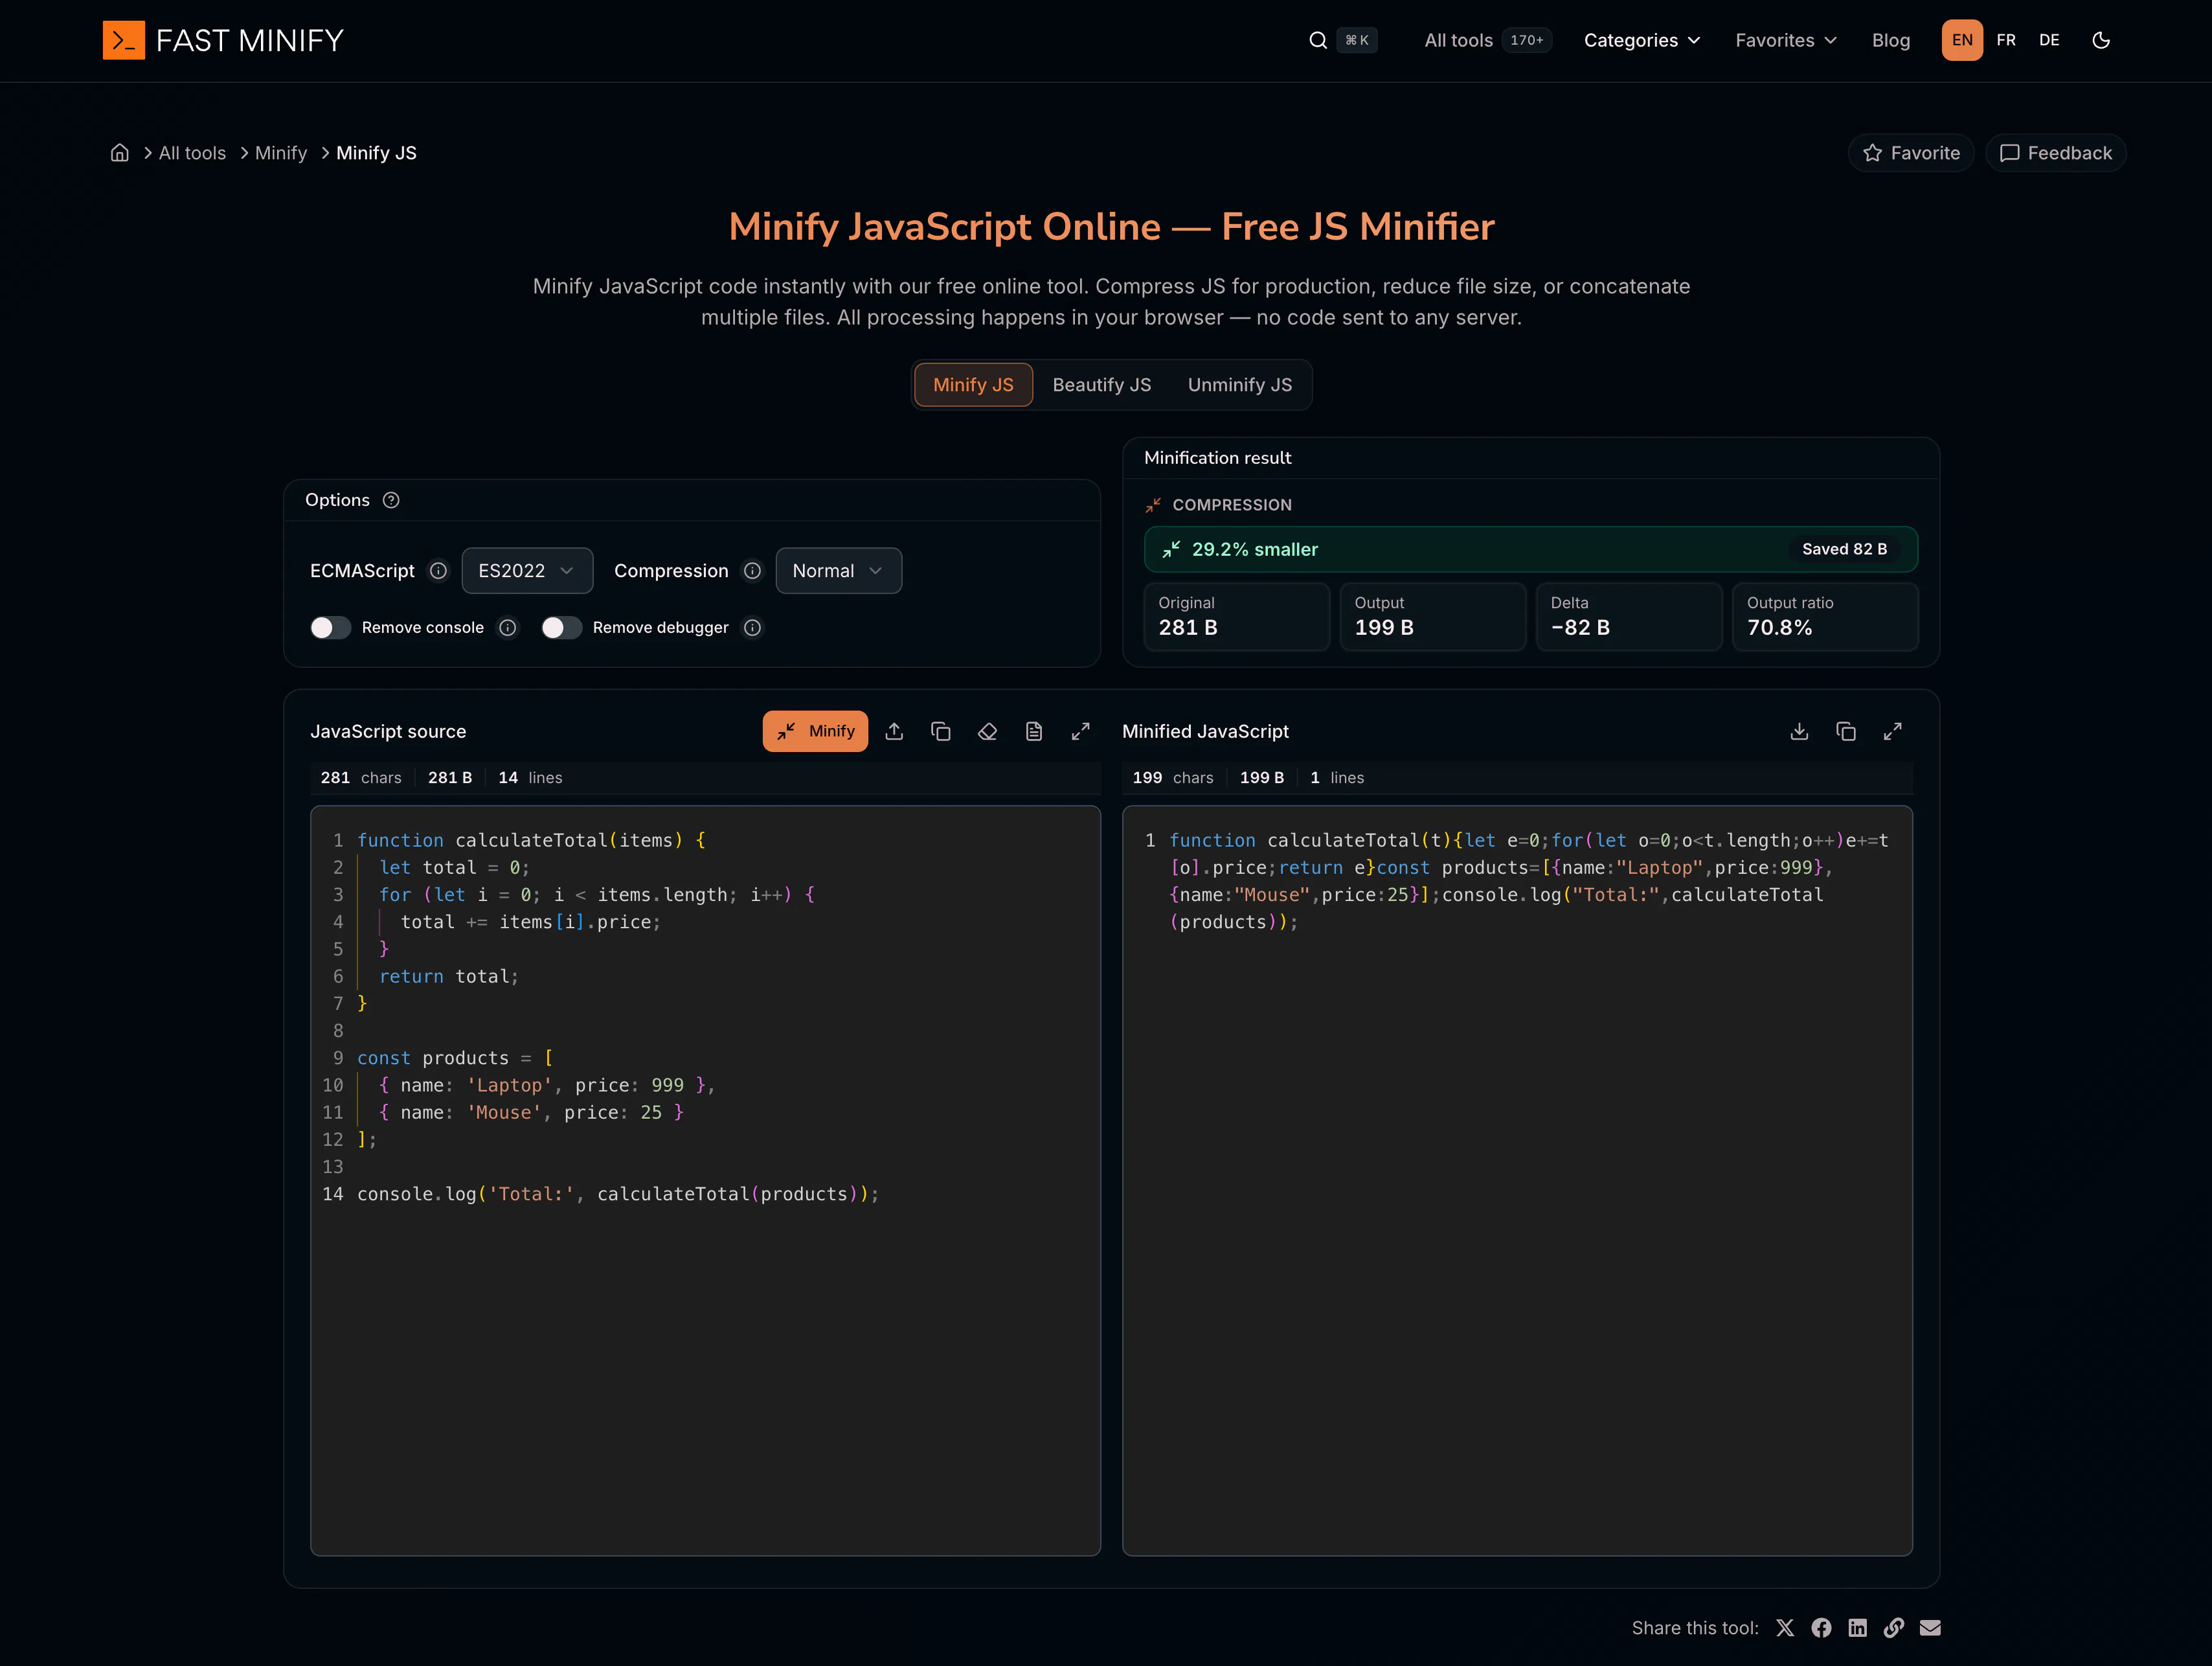Click the FAST MINIFY brand text

click(250, 40)
